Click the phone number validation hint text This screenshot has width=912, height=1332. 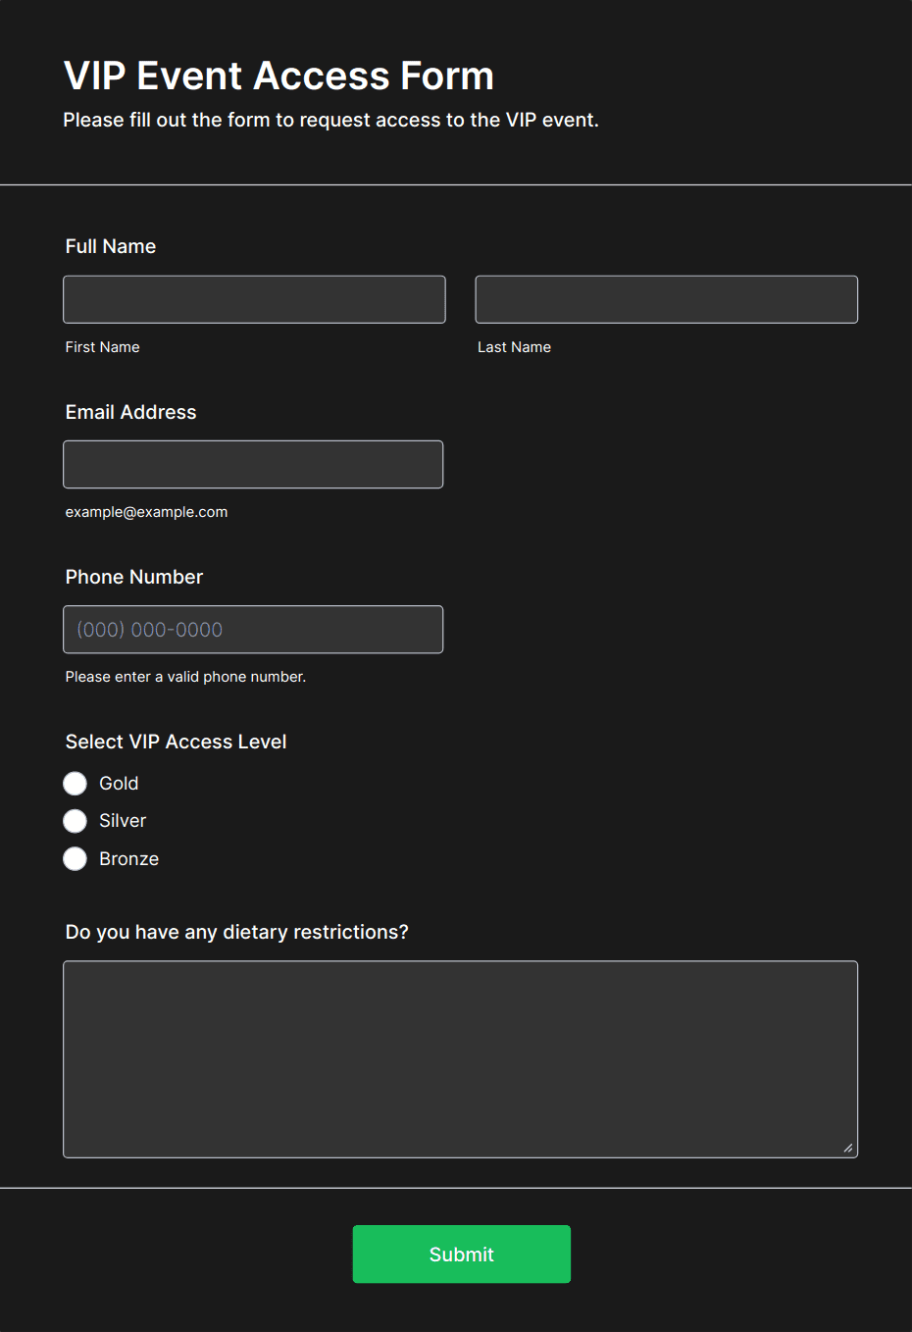click(x=185, y=676)
